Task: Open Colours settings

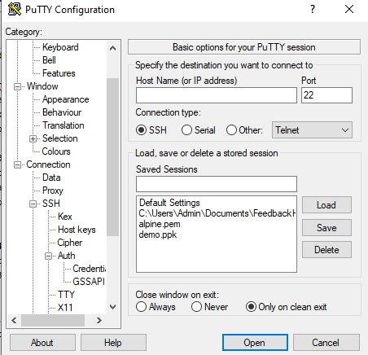Action: [x=56, y=151]
